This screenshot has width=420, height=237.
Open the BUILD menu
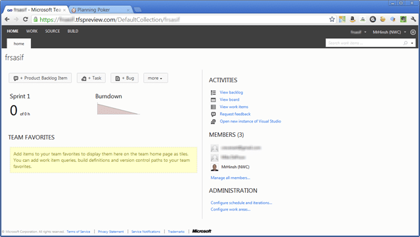[x=73, y=31]
